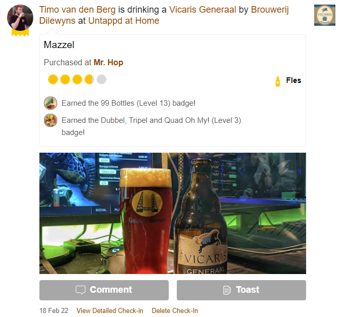Viewport: 345px width, 317px height.
Task: Open Timo van den Berg's profile avatar
Action: point(20,18)
